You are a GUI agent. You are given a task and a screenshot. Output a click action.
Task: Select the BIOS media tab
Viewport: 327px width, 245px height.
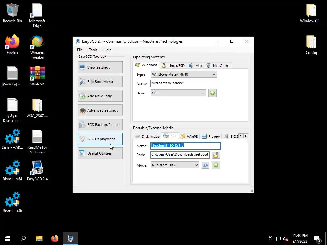click(231, 137)
